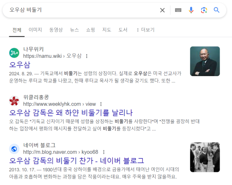Click the 위클리홍콩 site name
This screenshot has width=232, height=185.
pos(36,97)
